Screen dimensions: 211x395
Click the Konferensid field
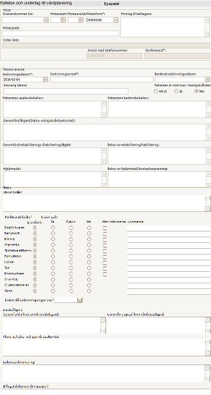point(177,56)
